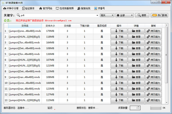Click the 资源数量 count field
Screen dimensions: 172x114
135,108
